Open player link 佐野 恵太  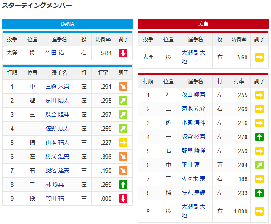click(x=57, y=129)
